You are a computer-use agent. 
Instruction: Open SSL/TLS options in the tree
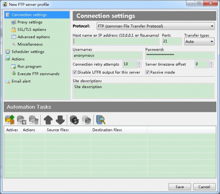click(x=32, y=30)
